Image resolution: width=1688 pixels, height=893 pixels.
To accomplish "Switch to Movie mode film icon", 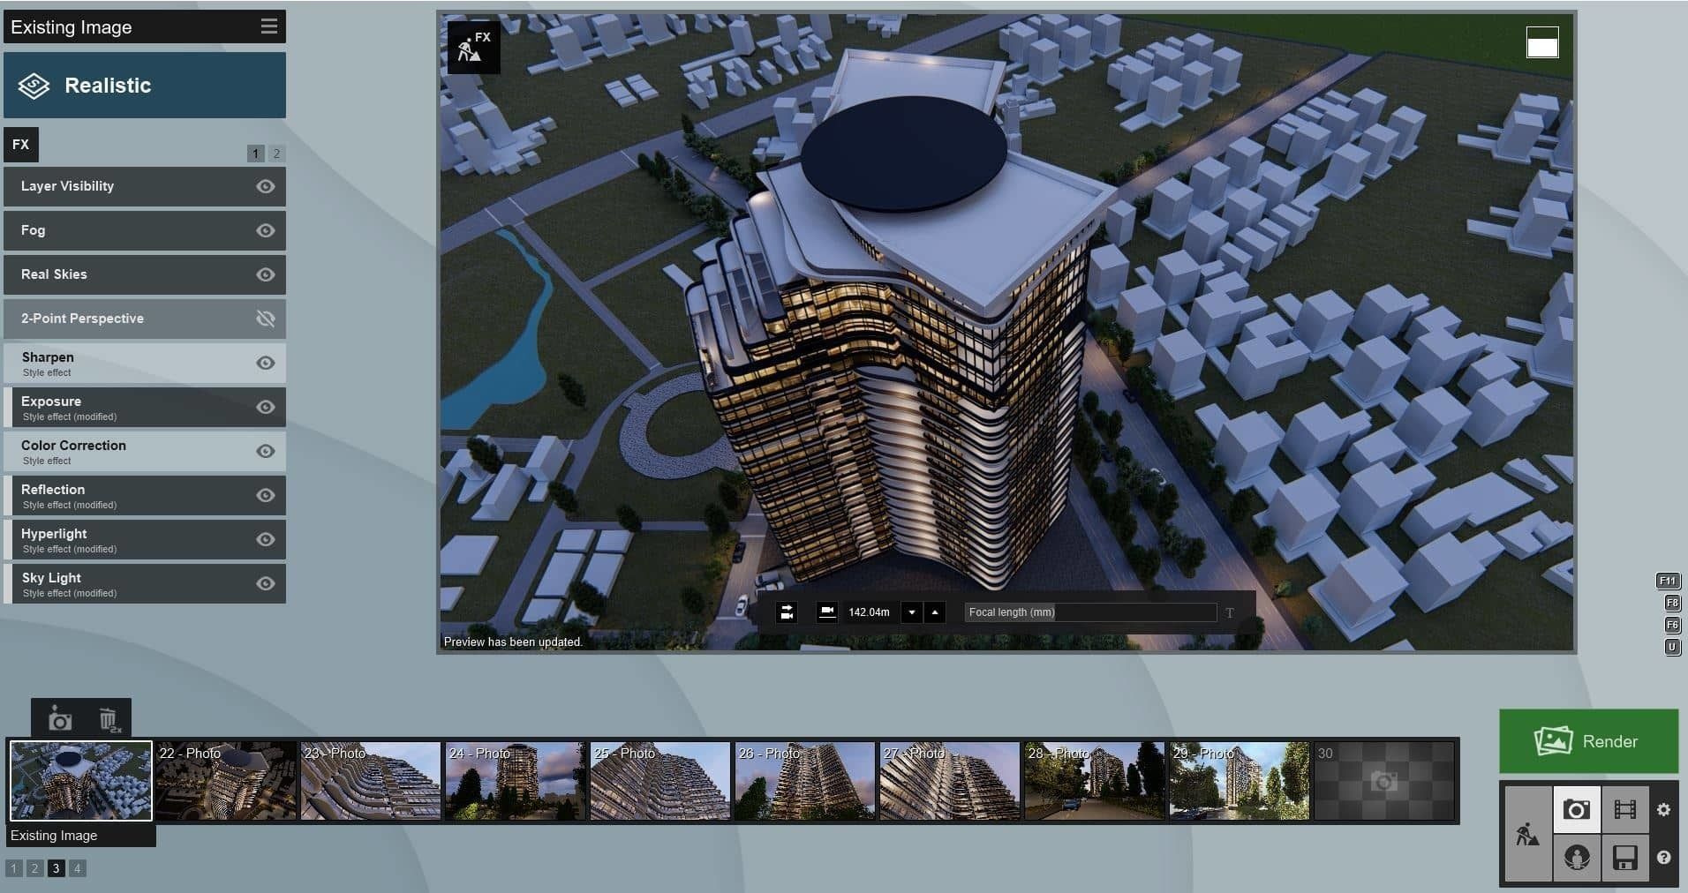I will pos(1624,809).
